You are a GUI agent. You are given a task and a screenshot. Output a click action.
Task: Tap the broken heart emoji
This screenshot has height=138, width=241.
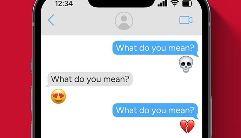[187, 126]
